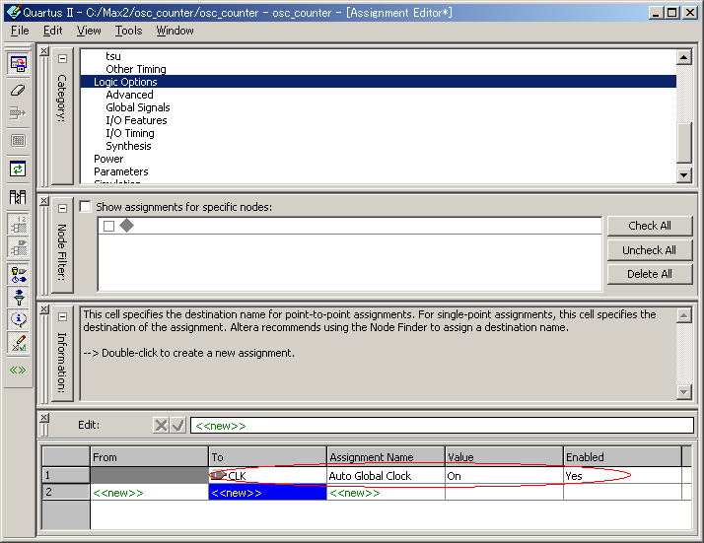Click the blue information bubble icon
The height and width of the screenshot is (543, 704).
[x=18, y=319]
